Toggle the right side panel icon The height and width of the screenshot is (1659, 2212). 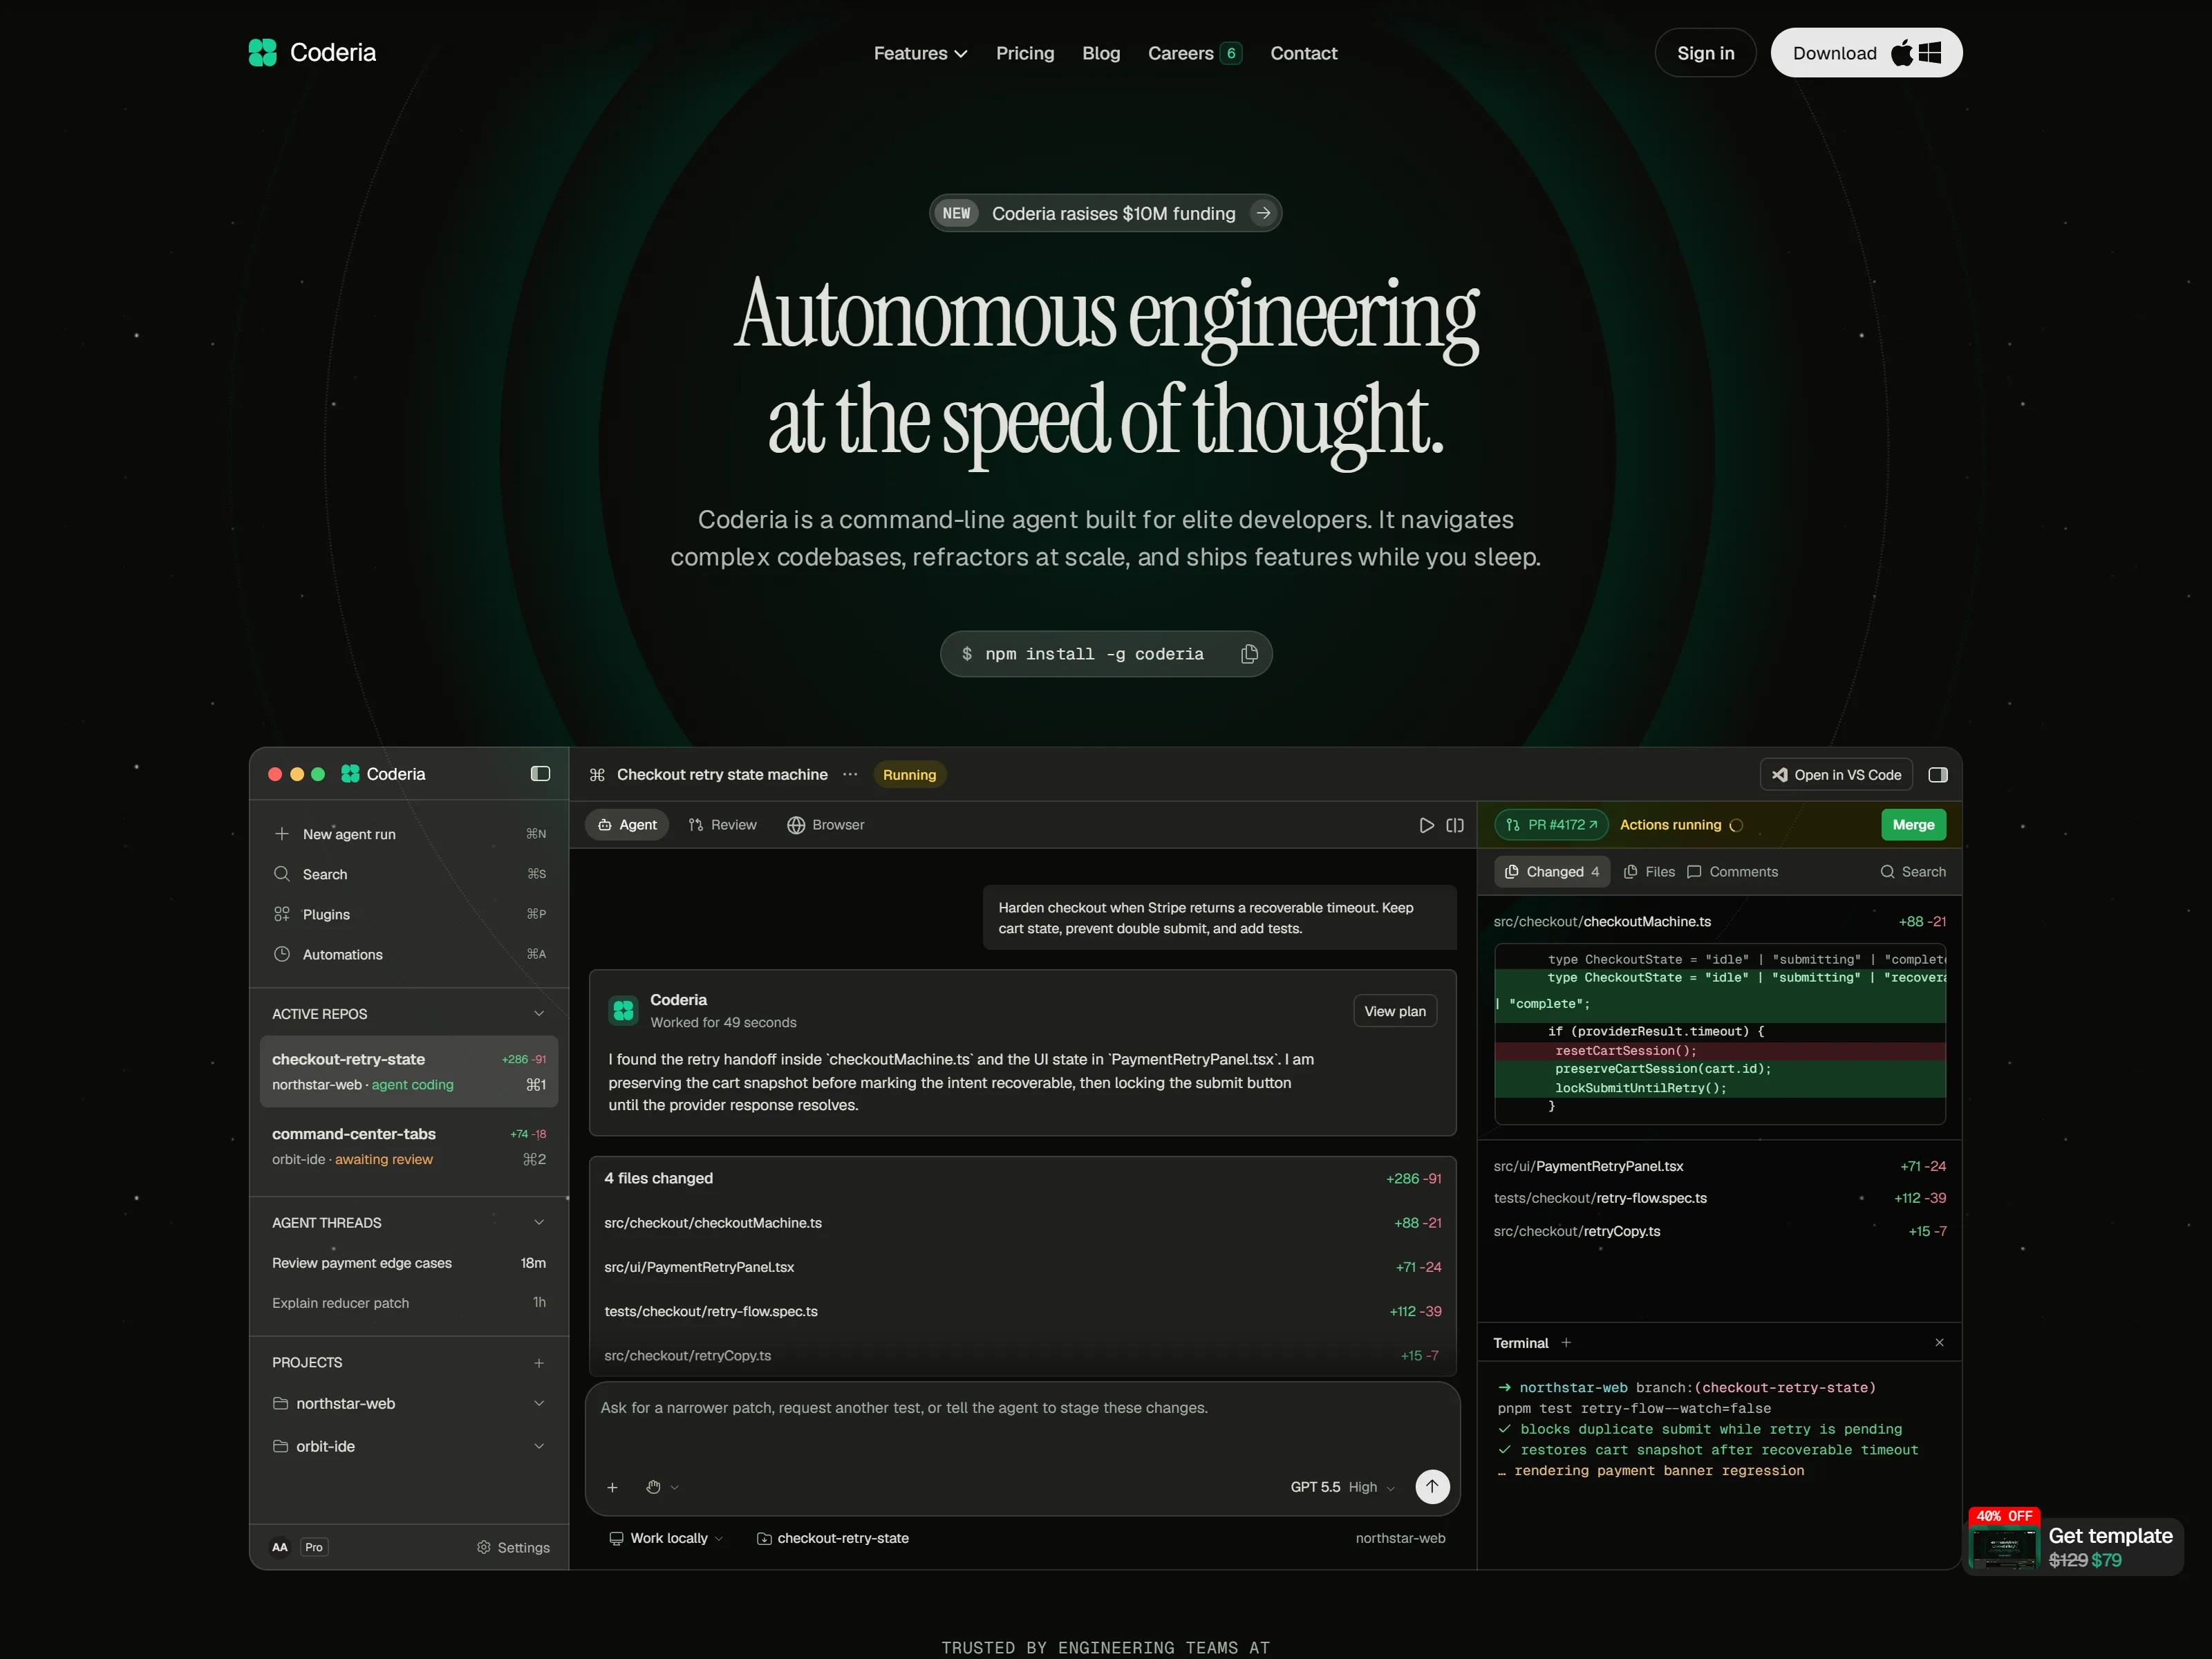pyautogui.click(x=1937, y=775)
